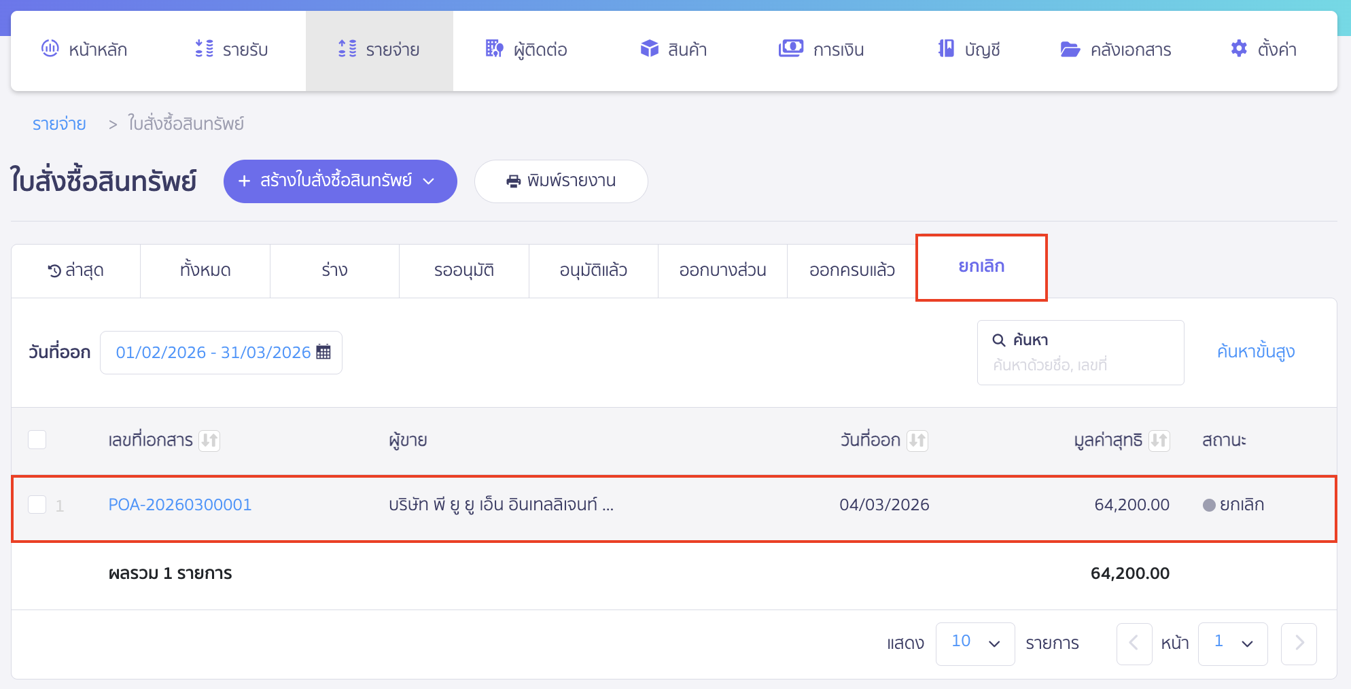Click the search input field
The height and width of the screenshot is (689, 1351).
pos(1081,365)
